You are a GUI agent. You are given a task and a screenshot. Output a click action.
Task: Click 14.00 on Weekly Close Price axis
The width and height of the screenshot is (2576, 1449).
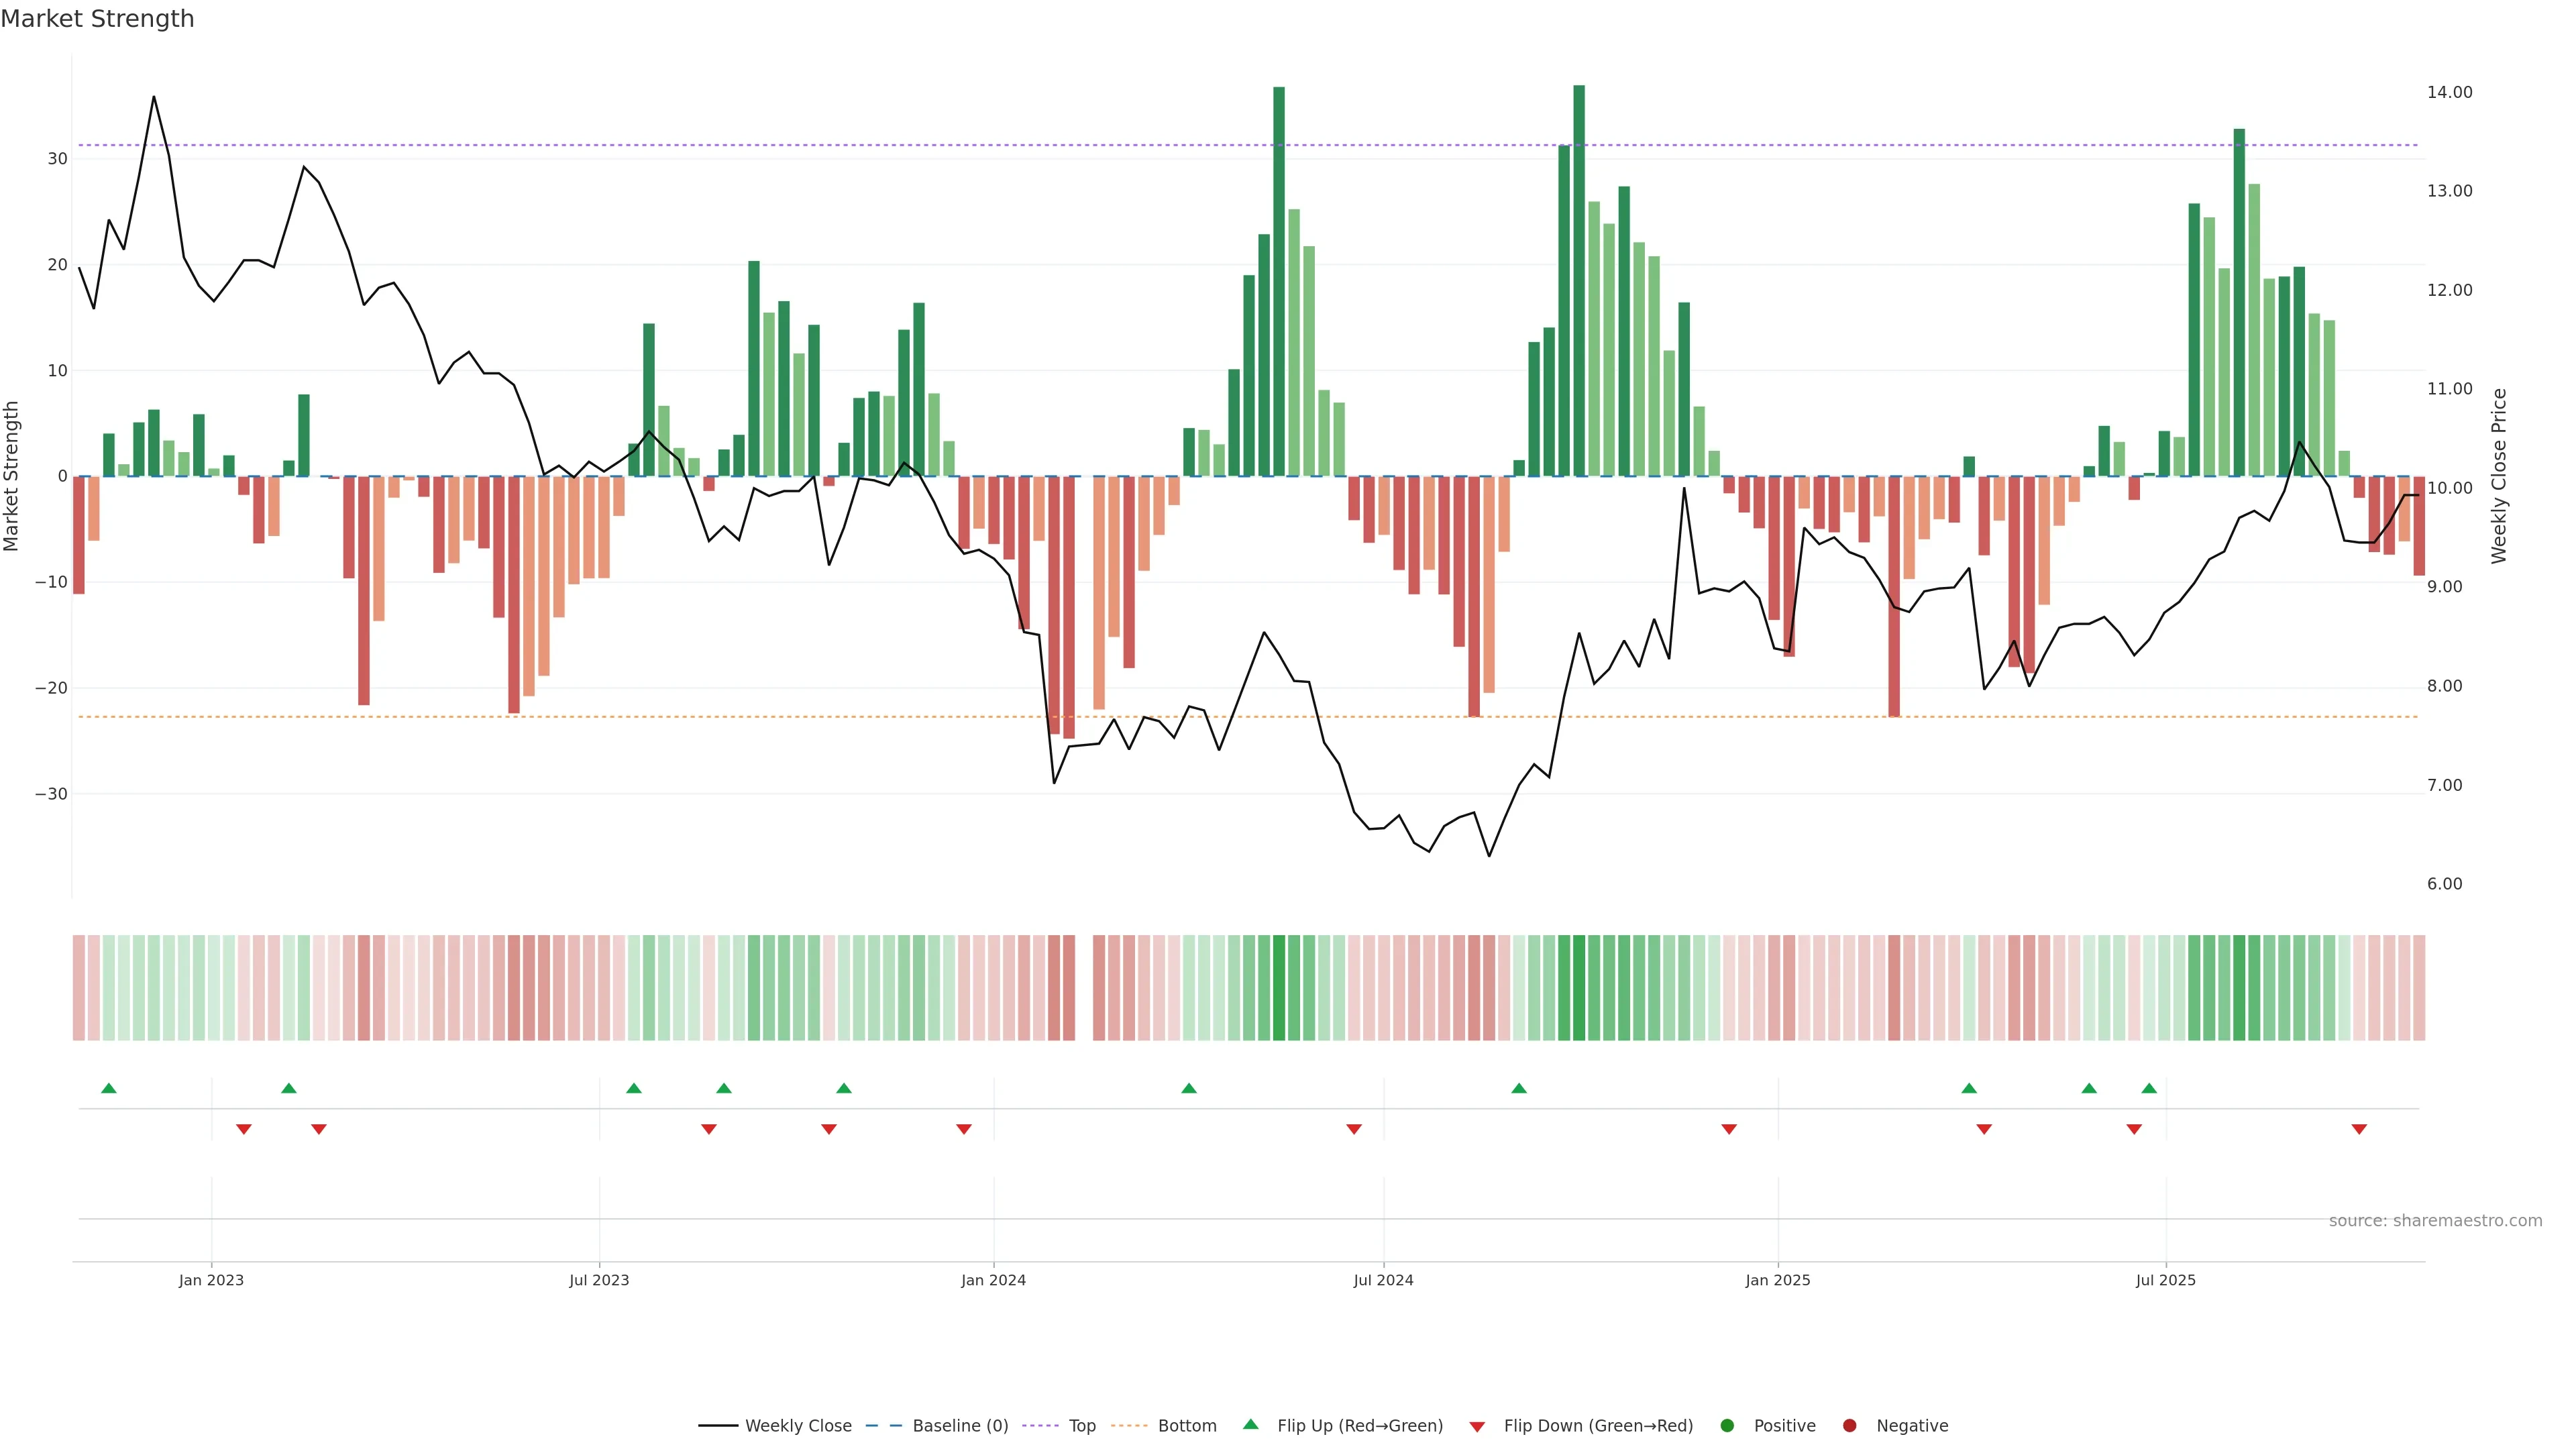point(2449,92)
